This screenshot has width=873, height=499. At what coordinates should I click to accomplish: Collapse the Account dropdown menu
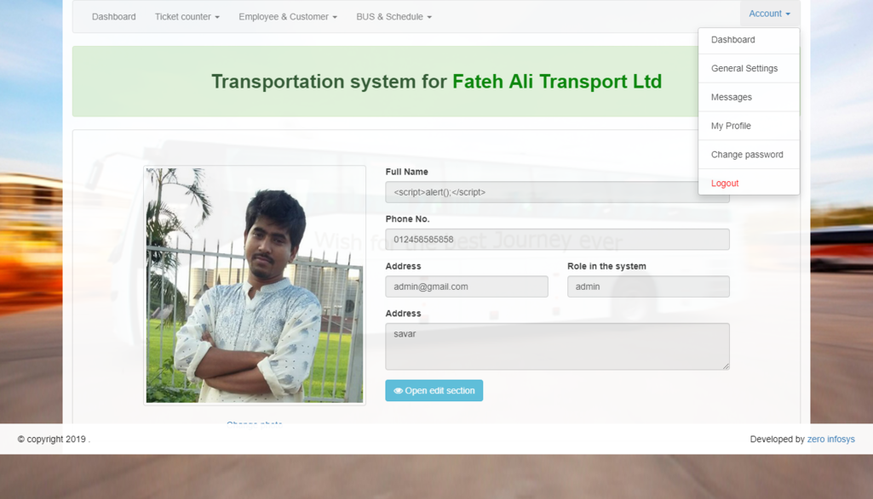tap(768, 14)
